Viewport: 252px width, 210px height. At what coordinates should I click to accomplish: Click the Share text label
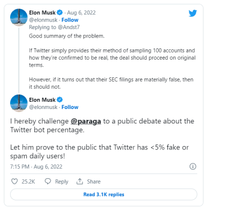click(x=94, y=182)
